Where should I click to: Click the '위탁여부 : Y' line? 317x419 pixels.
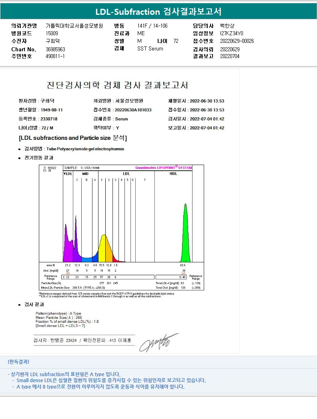(x=106, y=128)
